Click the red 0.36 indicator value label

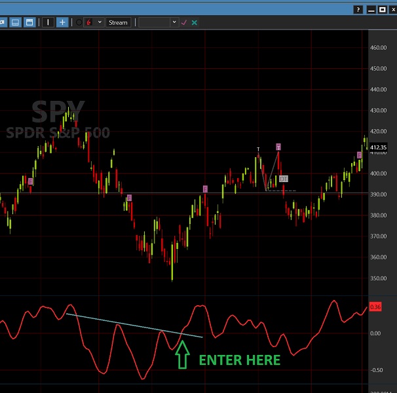click(375, 307)
